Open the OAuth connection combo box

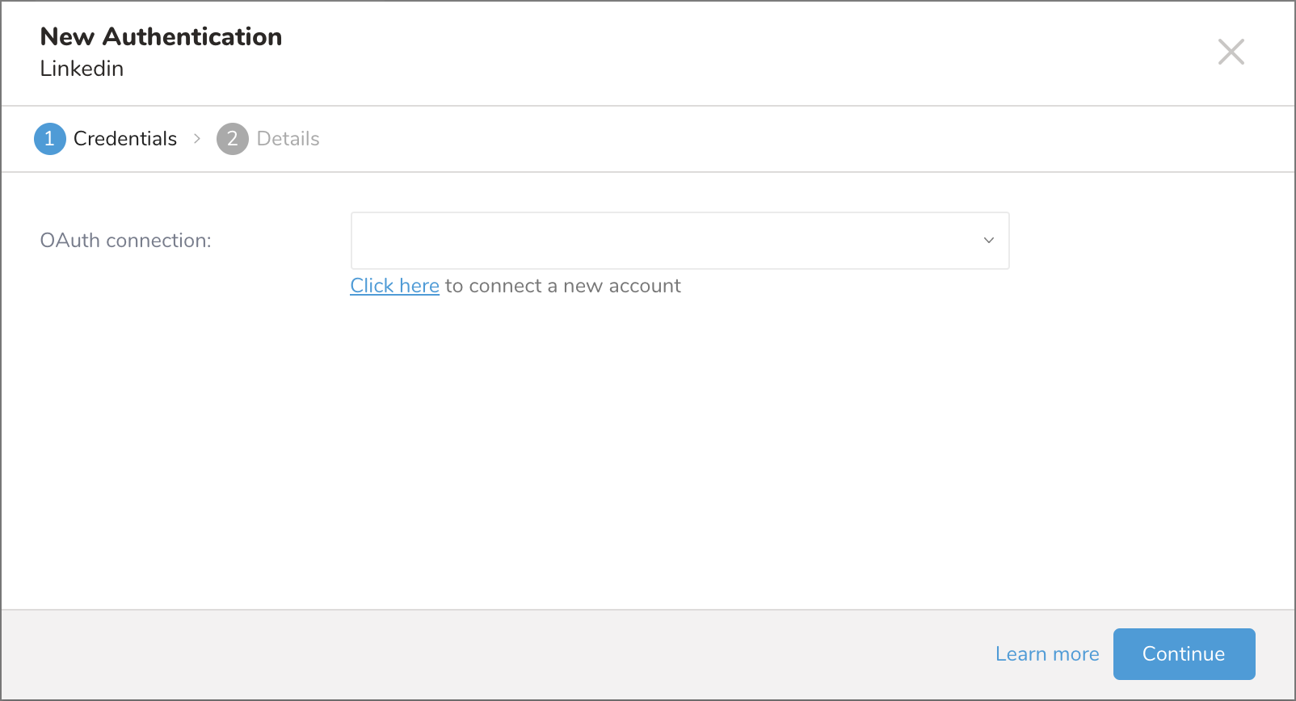tap(663, 241)
